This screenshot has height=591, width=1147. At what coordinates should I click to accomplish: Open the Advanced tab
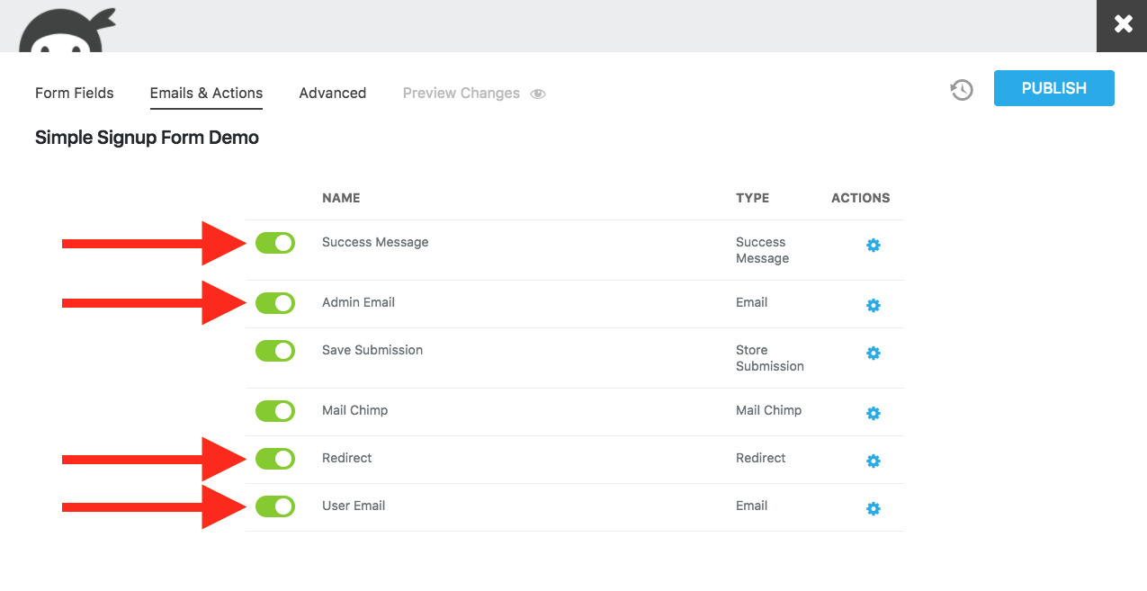pos(333,94)
